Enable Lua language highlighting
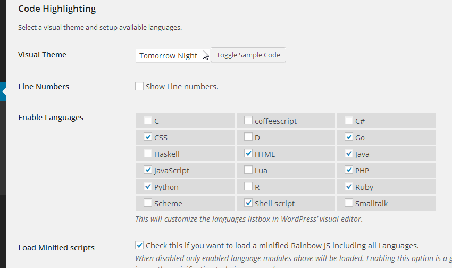Screen dimensions: 452x268 (x=248, y=170)
